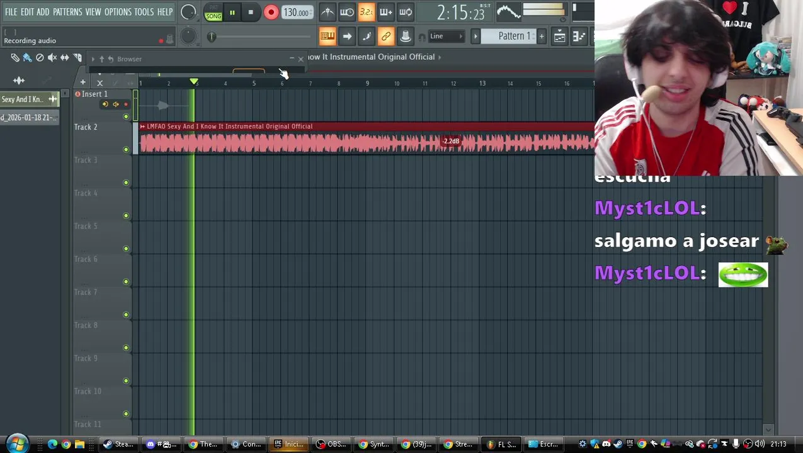Click the Browser panel title
Screen dimensions: 803x453
[x=129, y=59]
